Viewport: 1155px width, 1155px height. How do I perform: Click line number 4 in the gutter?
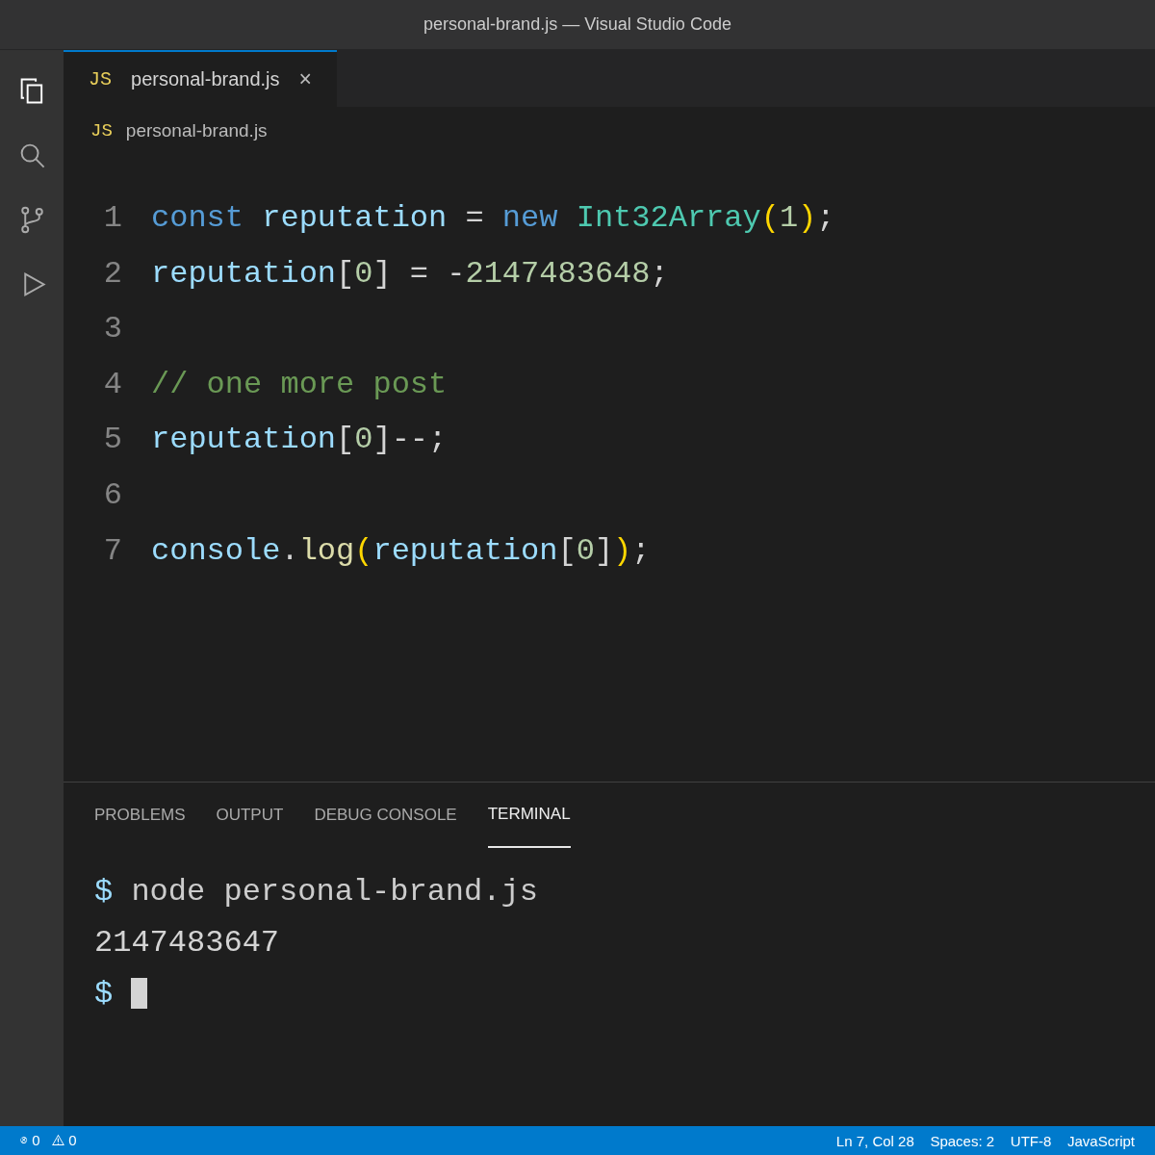pos(113,385)
